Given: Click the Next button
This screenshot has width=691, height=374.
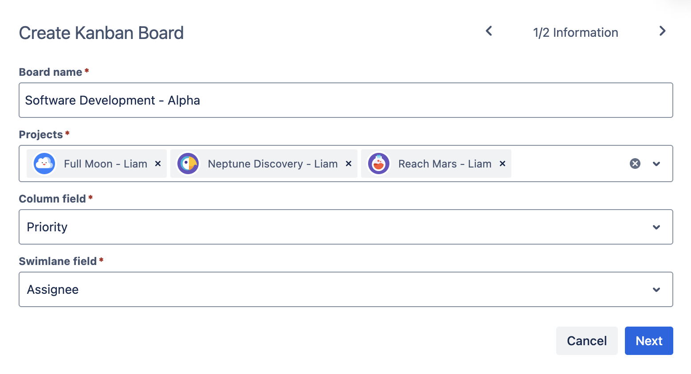Looking at the screenshot, I should 649,341.
